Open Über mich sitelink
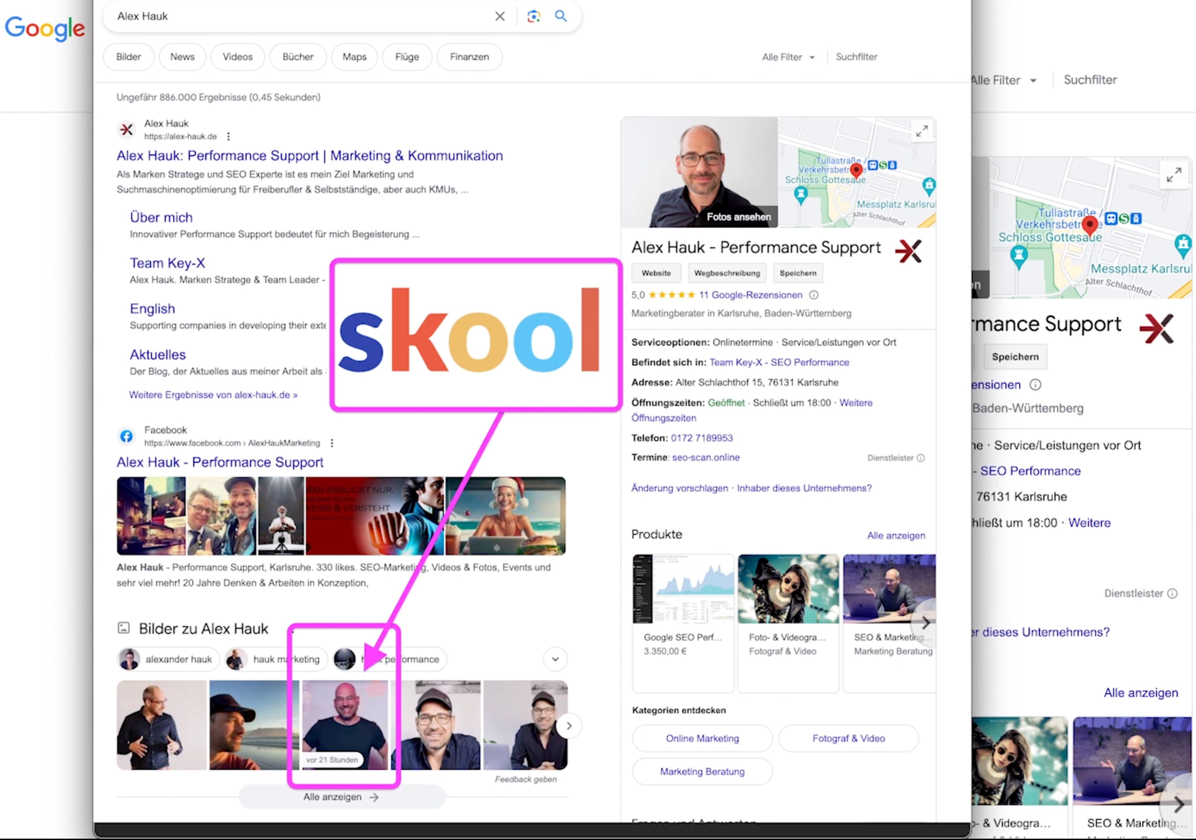 click(161, 218)
